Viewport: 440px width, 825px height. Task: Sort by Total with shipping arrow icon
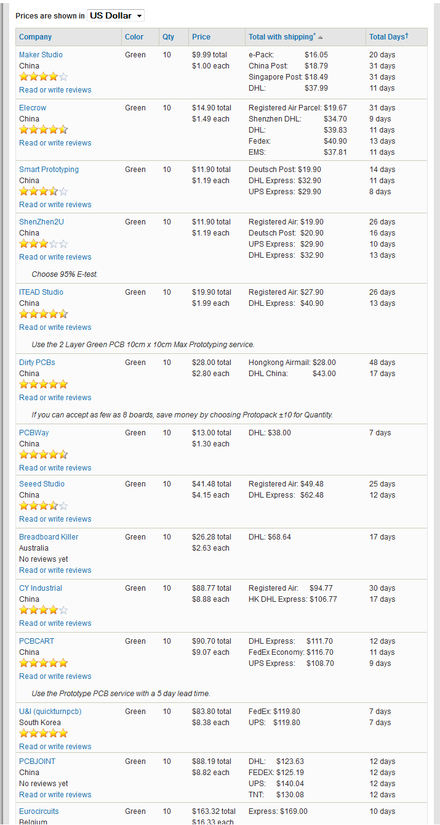coord(320,38)
